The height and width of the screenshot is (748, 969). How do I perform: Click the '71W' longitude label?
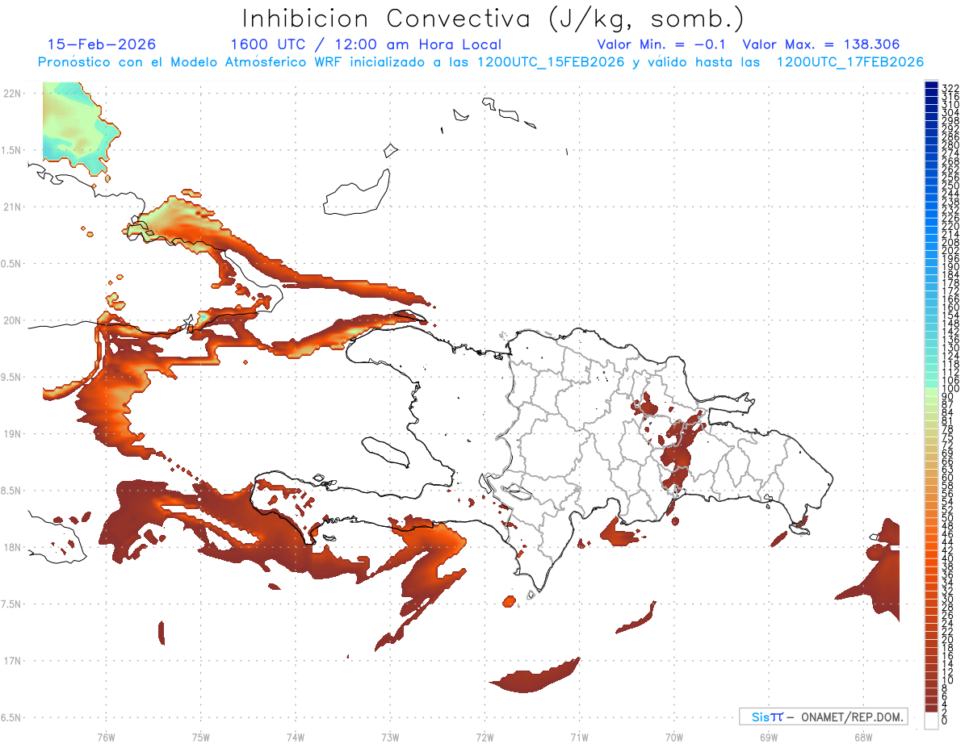point(579,737)
